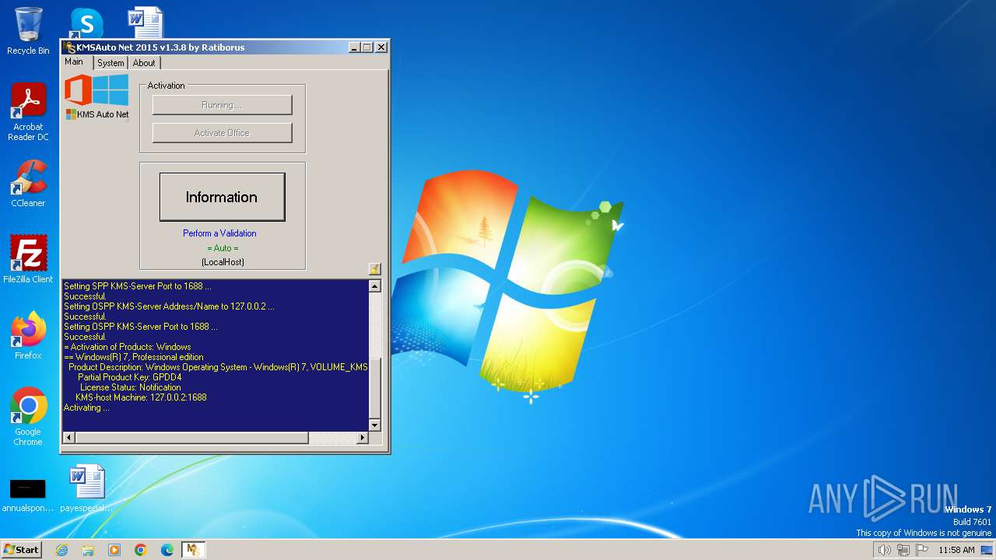Viewport: 996px width, 560px height.
Task: Click log horizontal scroll left arrow
Action: (68, 438)
